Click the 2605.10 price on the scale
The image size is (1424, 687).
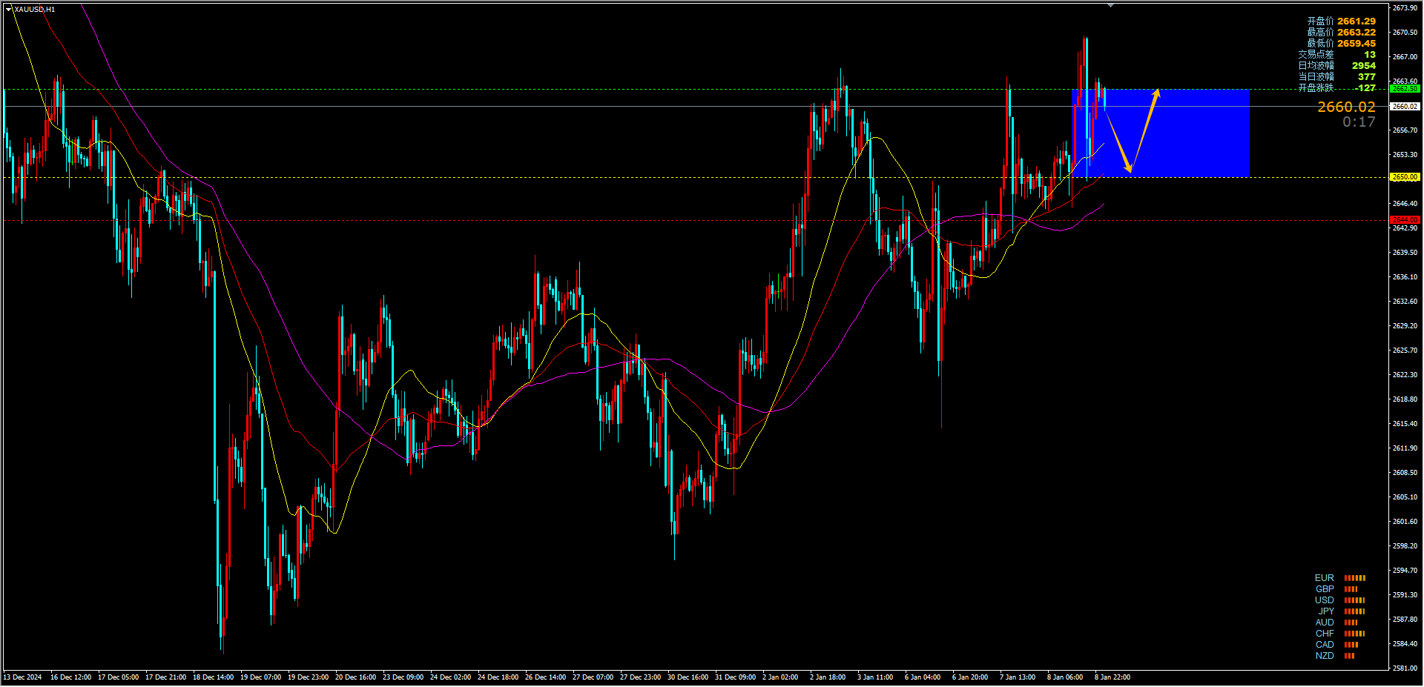pos(1405,497)
